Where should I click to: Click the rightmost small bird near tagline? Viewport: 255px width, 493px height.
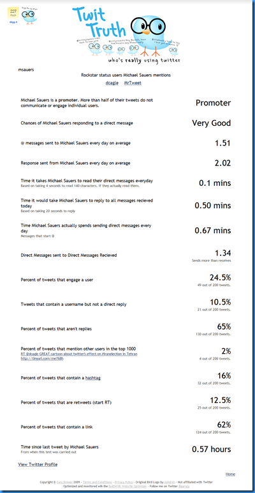pyautogui.click(x=173, y=51)
